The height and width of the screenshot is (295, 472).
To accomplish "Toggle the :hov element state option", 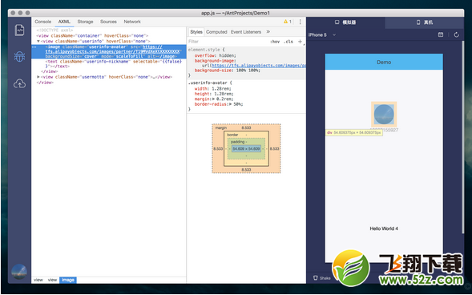I will tap(275, 42).
